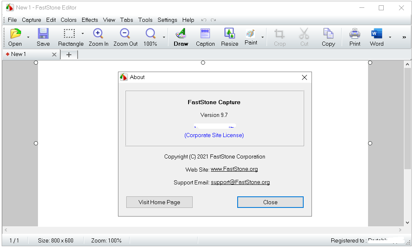The width and height of the screenshot is (413, 247).
Task: Open the Settings menu
Action: pos(167,20)
